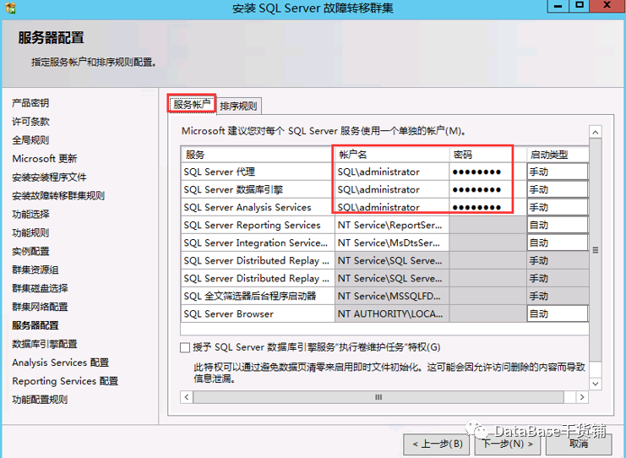
Task: Select 群集网络配置 step in sidebar
Action: click(x=40, y=307)
